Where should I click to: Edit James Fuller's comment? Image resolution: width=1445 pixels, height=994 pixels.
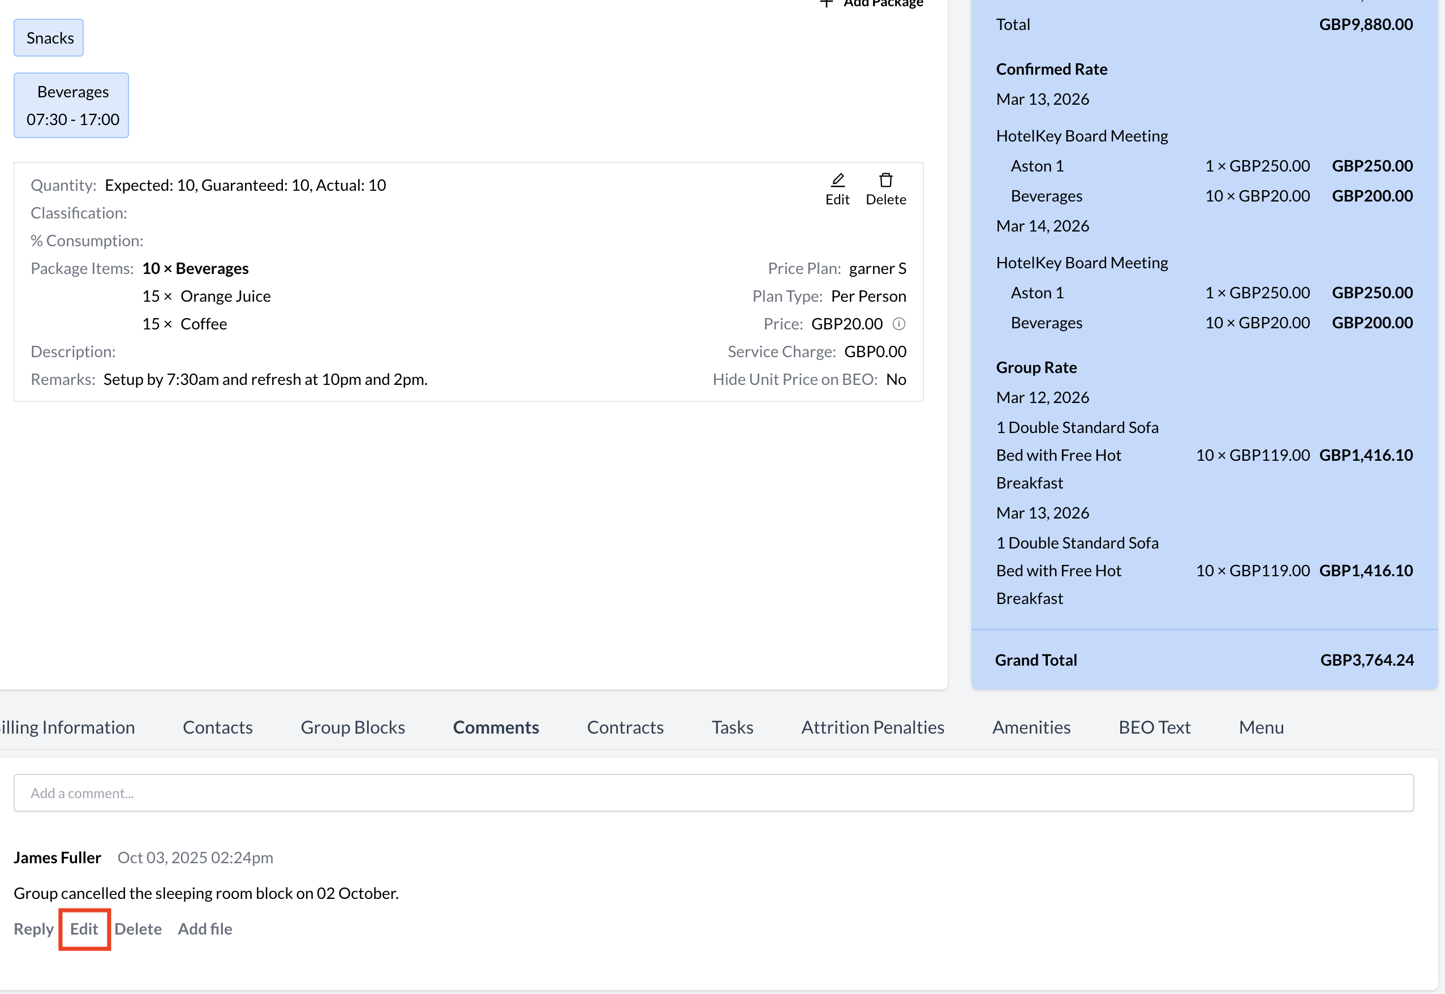coord(84,928)
